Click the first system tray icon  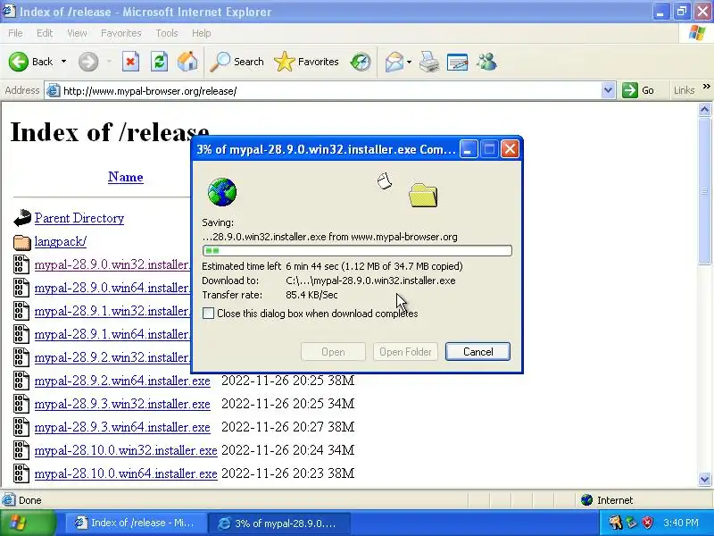(x=616, y=523)
